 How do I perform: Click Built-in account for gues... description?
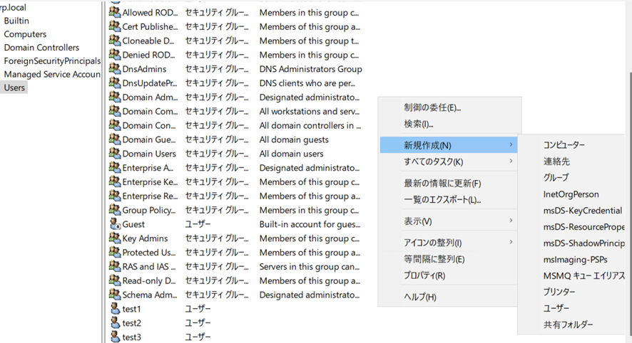click(310, 224)
